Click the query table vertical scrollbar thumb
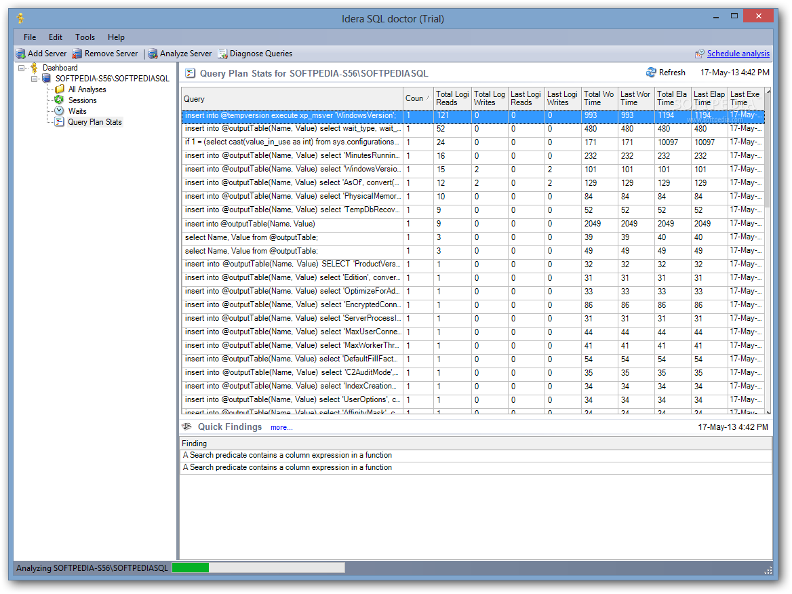The image size is (792, 594). click(768, 151)
